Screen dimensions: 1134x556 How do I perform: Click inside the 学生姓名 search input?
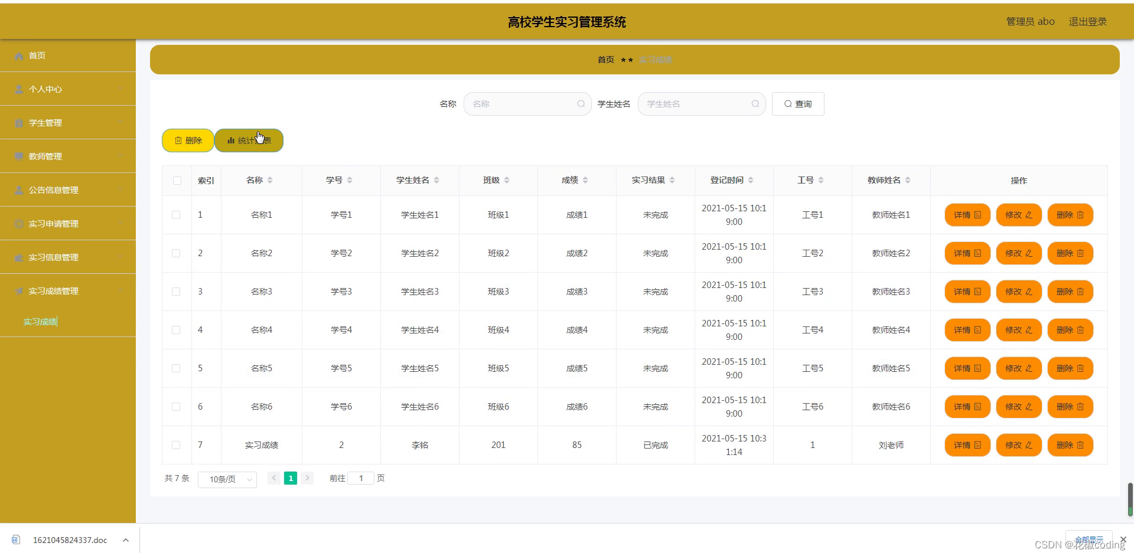click(697, 103)
